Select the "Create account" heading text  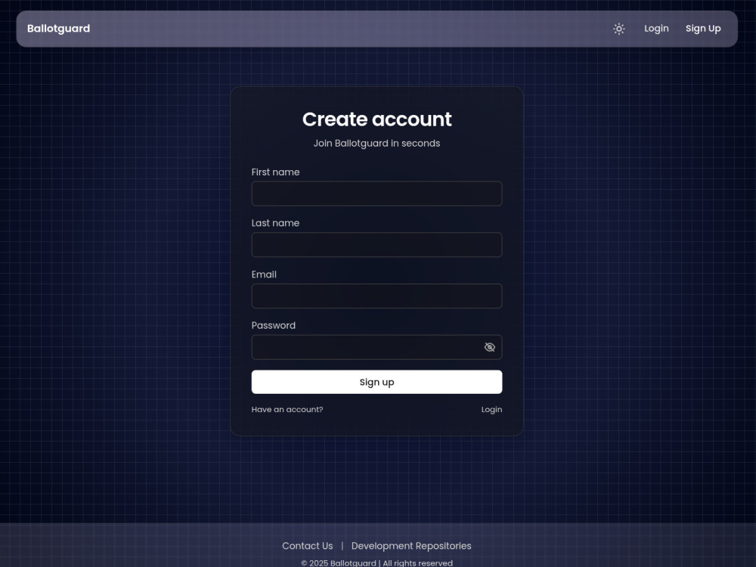coord(376,119)
